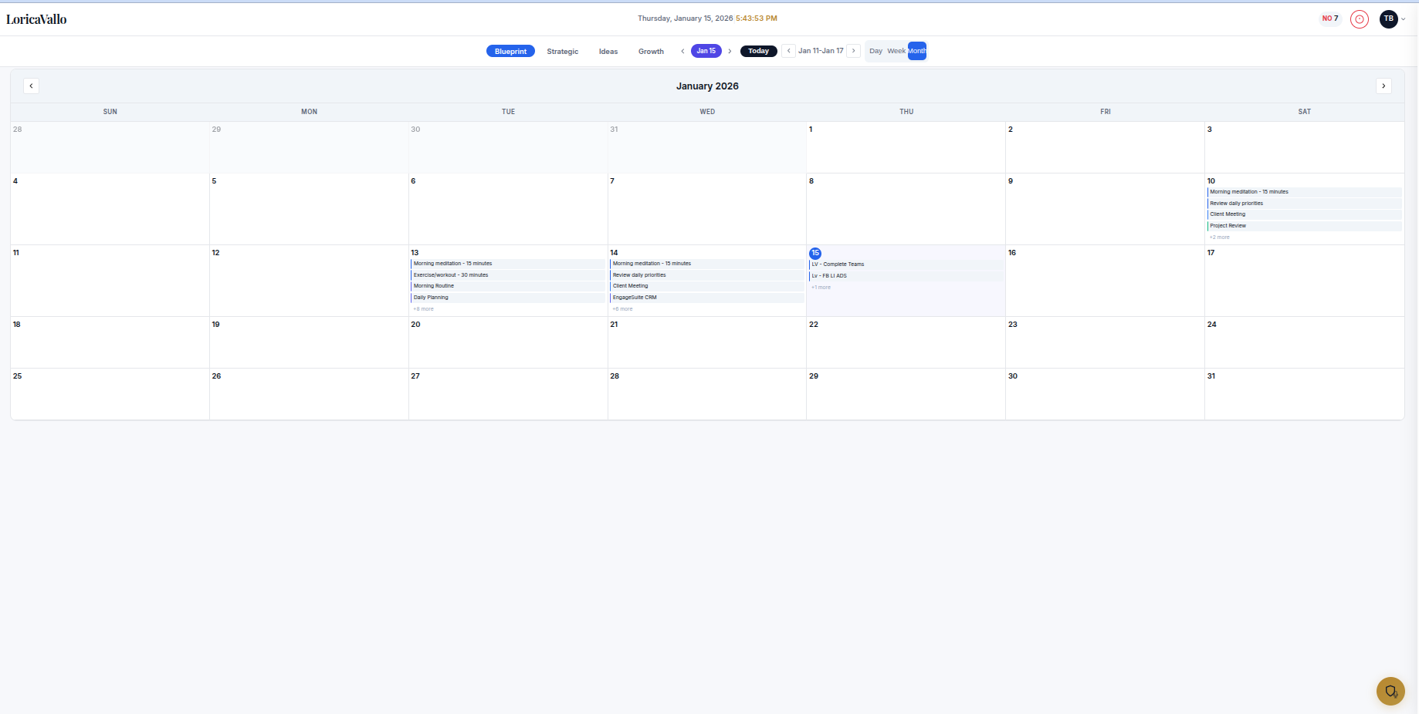Expand the +2 more events on January 10
Image resolution: width=1419 pixels, height=714 pixels.
tap(1218, 237)
